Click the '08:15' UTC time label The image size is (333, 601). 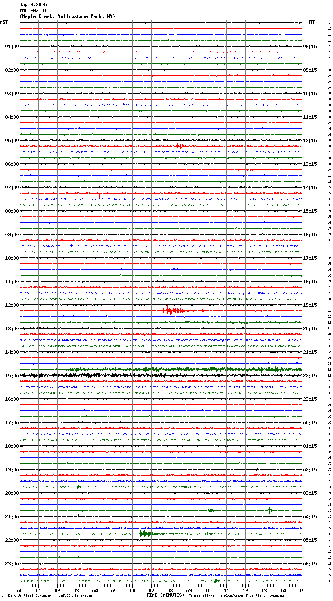pyautogui.click(x=310, y=47)
